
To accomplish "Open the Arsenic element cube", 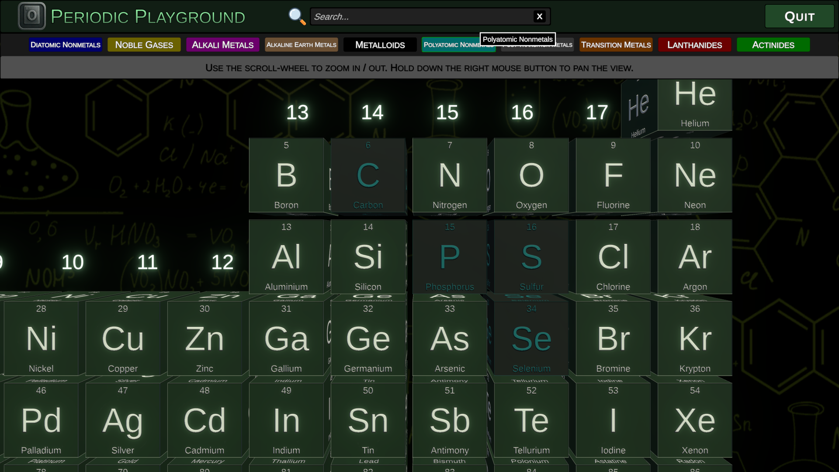I will pos(450,339).
